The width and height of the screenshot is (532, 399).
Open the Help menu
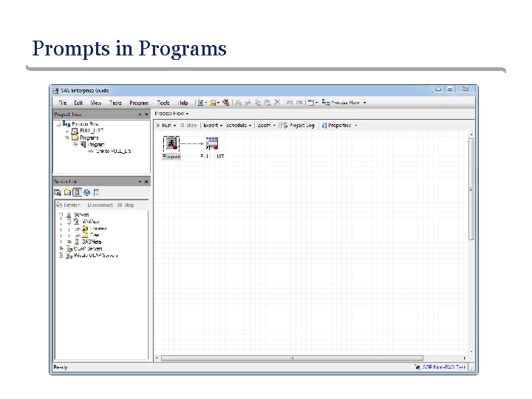[x=183, y=103]
